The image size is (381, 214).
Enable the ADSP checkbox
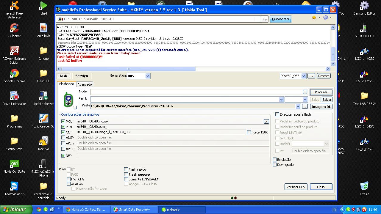click(x=63, y=138)
